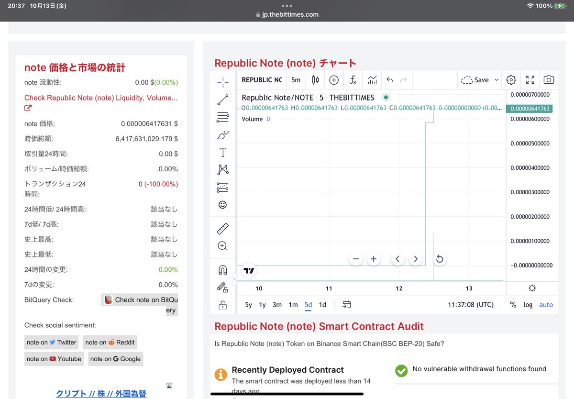Image resolution: width=574 pixels, height=399 pixels.
Task: Check note on BitQuery
Action: (140, 305)
